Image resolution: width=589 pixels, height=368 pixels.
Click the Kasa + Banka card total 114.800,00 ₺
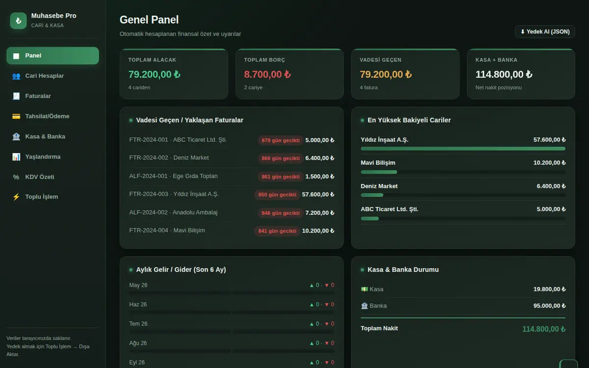tap(504, 75)
